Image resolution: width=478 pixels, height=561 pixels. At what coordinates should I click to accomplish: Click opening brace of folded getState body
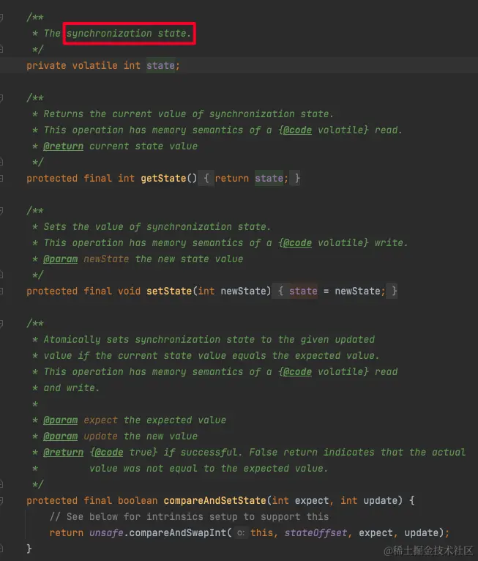coord(206,178)
